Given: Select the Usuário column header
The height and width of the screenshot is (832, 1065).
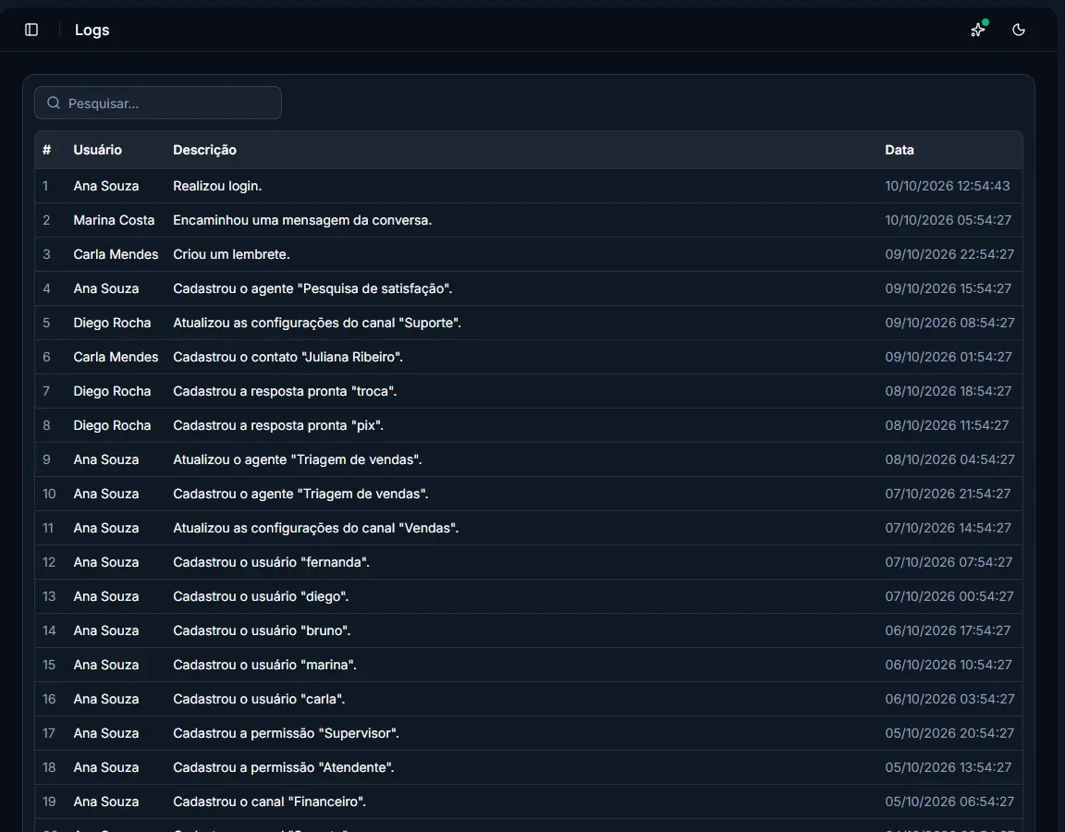Looking at the screenshot, I should point(98,150).
